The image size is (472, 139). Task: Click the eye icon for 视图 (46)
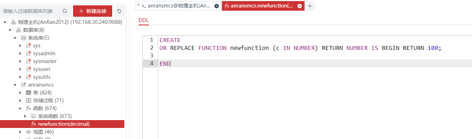tap(28, 132)
